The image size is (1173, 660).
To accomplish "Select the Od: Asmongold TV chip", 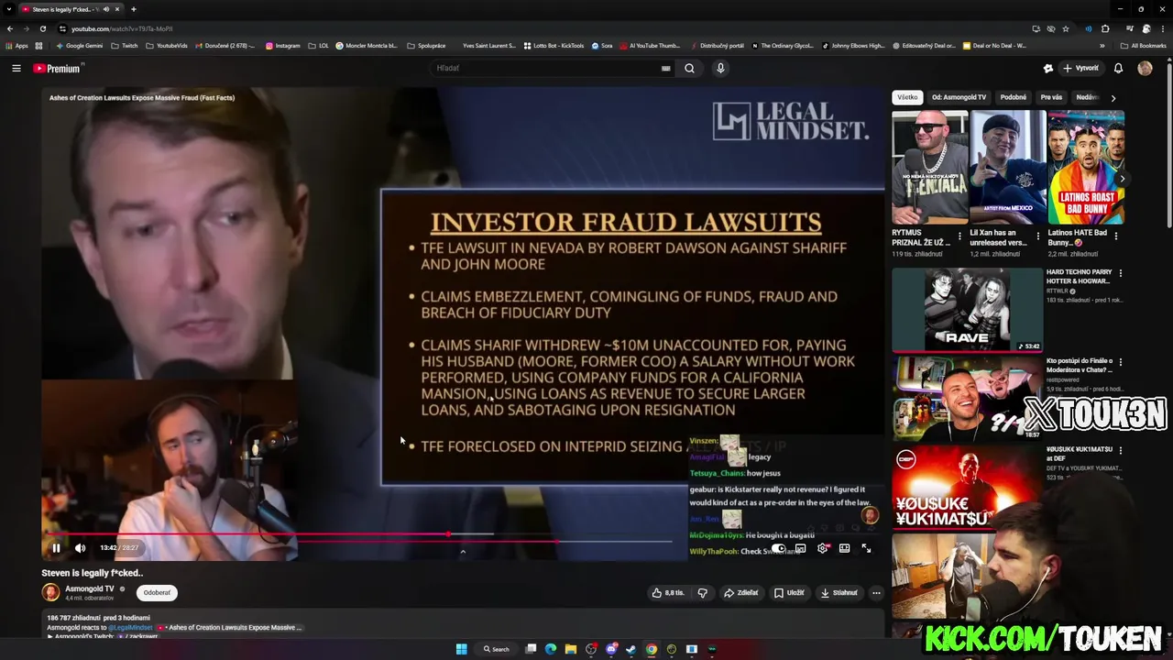I will point(959,97).
